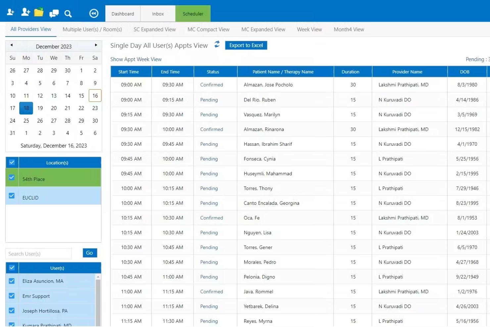This screenshot has height=327, width=490.
Task: Click patient name Nguyen, Lisa
Action: pos(258,233)
